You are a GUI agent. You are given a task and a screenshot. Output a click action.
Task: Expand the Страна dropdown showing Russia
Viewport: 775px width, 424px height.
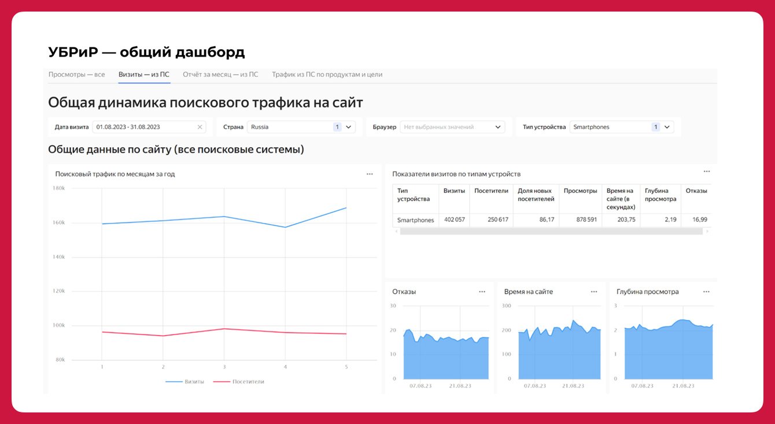301,127
